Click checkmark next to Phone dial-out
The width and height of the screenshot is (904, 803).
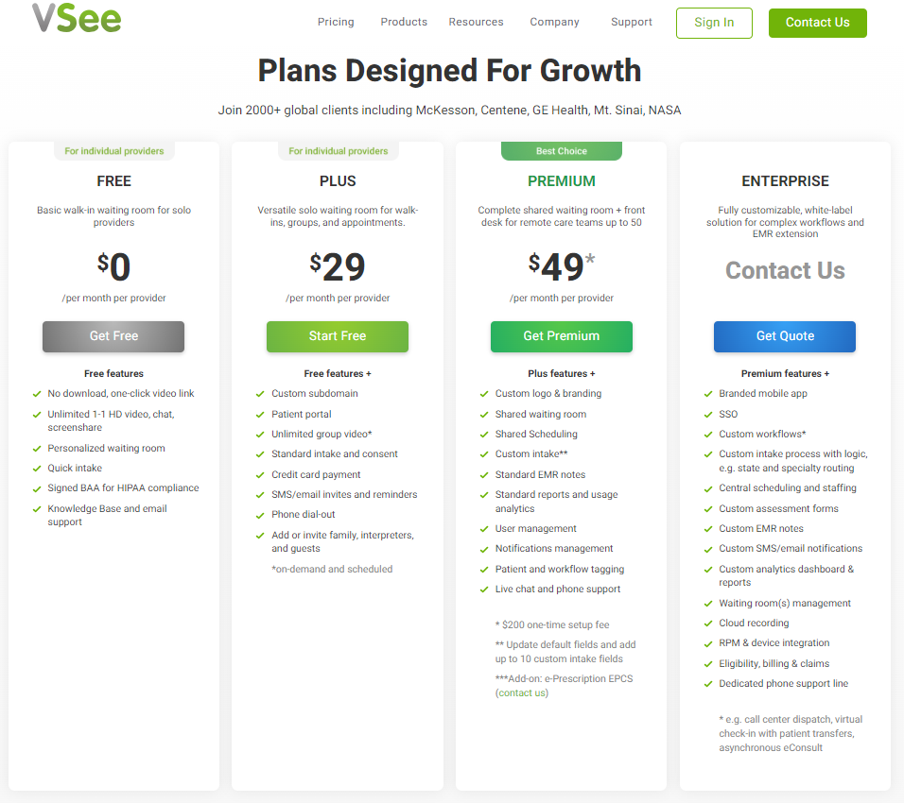click(260, 515)
